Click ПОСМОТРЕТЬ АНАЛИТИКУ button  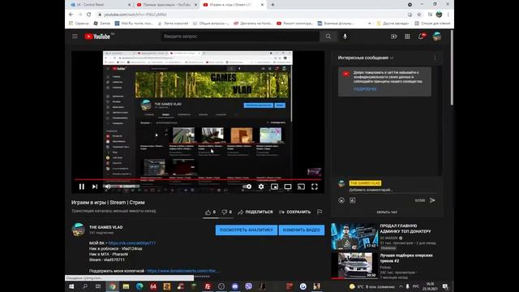[x=247, y=230]
